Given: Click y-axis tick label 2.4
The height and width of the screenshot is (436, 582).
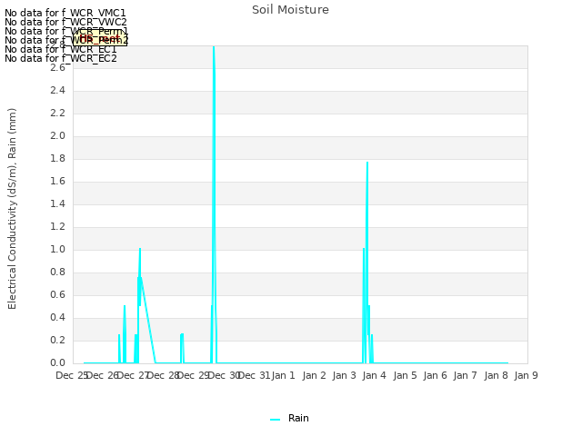Looking at the screenshot, I should click(57, 91).
